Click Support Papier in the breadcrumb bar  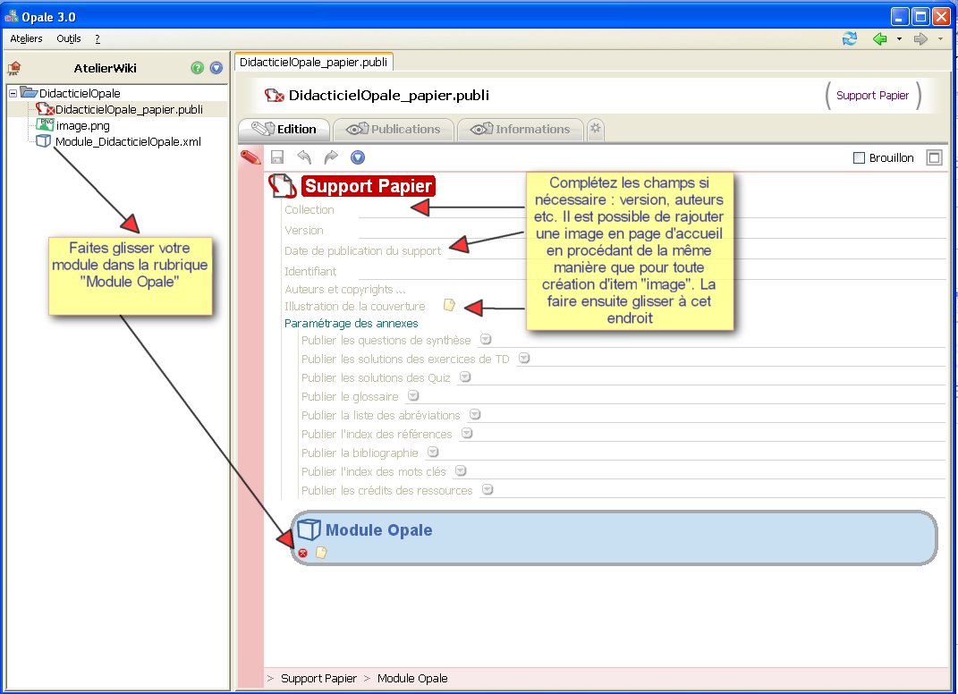click(319, 679)
